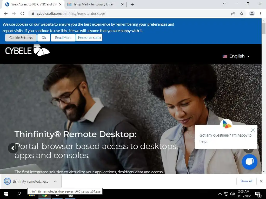Close the Web Access to RDP tab
Screen dimensions: 266x199
tap(60, 4)
